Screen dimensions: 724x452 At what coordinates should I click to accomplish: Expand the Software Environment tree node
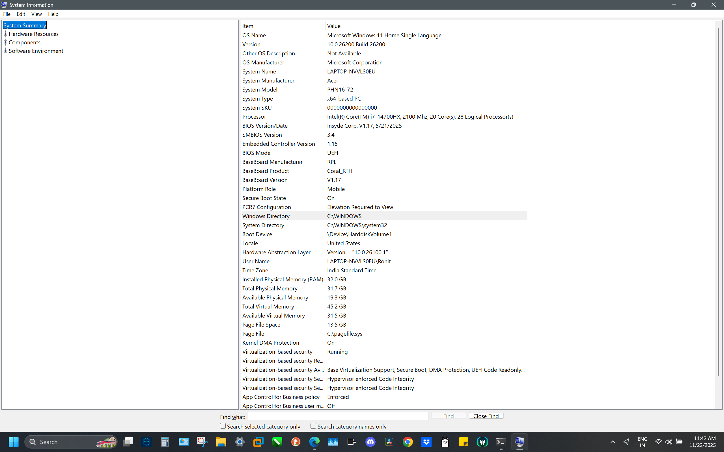click(5, 51)
